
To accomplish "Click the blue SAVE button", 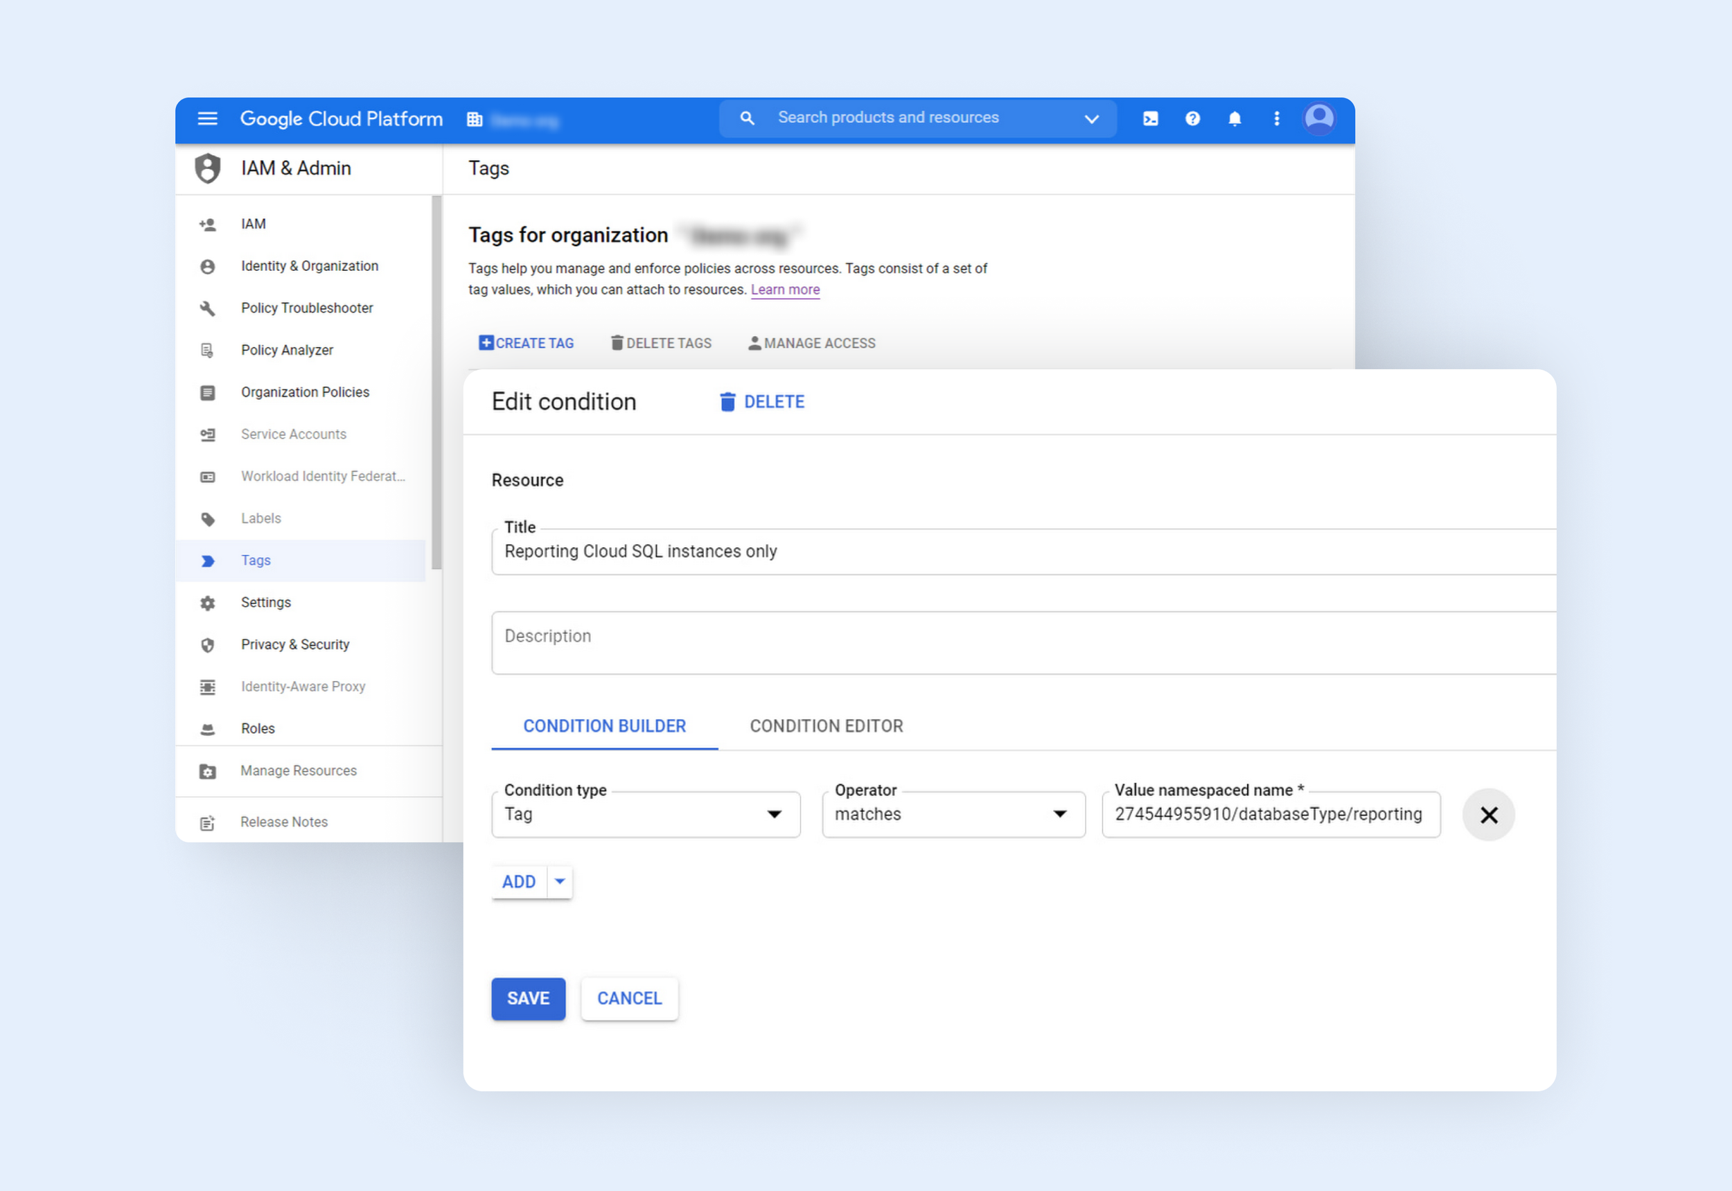I will [528, 998].
